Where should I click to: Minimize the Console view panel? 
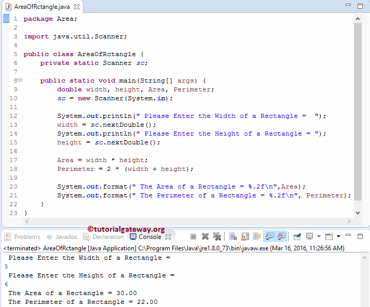(348, 235)
